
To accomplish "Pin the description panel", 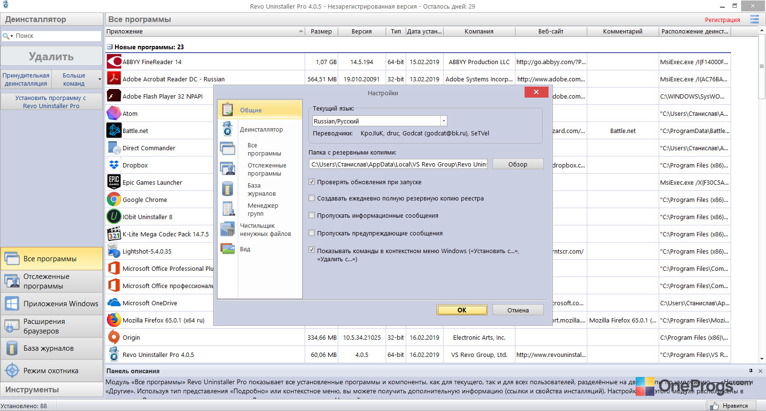I will click(x=751, y=371).
